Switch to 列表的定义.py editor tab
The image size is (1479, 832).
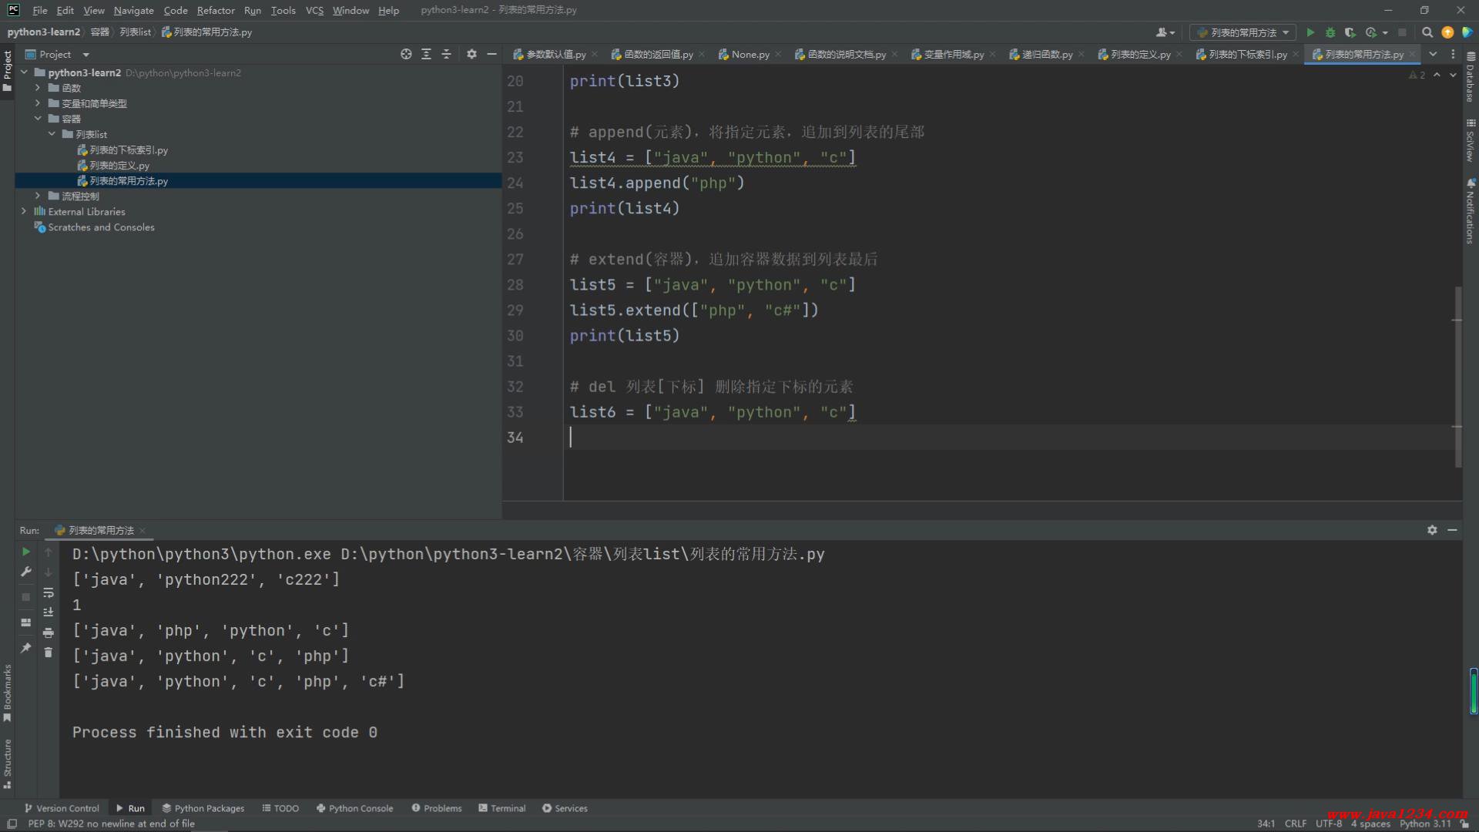1139,54
